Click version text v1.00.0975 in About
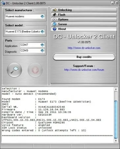The image size is (120, 149). coord(84,42)
